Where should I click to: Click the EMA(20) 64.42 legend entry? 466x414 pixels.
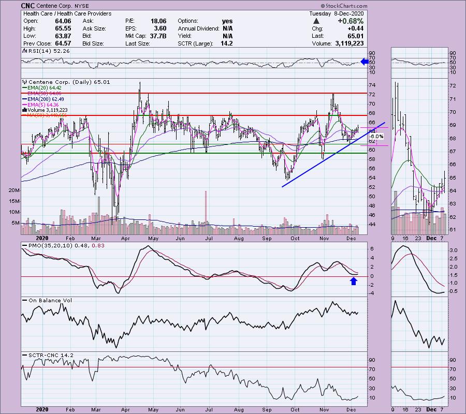coord(45,88)
